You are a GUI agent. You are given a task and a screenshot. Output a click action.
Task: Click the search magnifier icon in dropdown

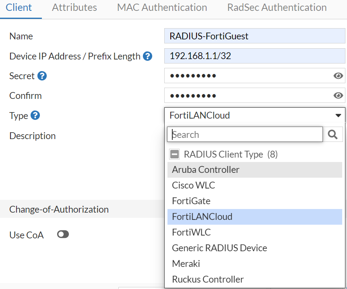point(333,134)
